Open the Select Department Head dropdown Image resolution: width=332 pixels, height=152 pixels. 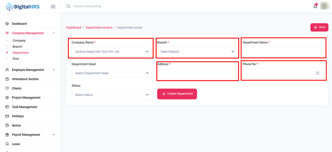(112, 73)
